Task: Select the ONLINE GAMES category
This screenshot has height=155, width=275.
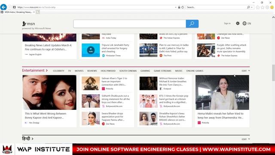Action: (195, 71)
